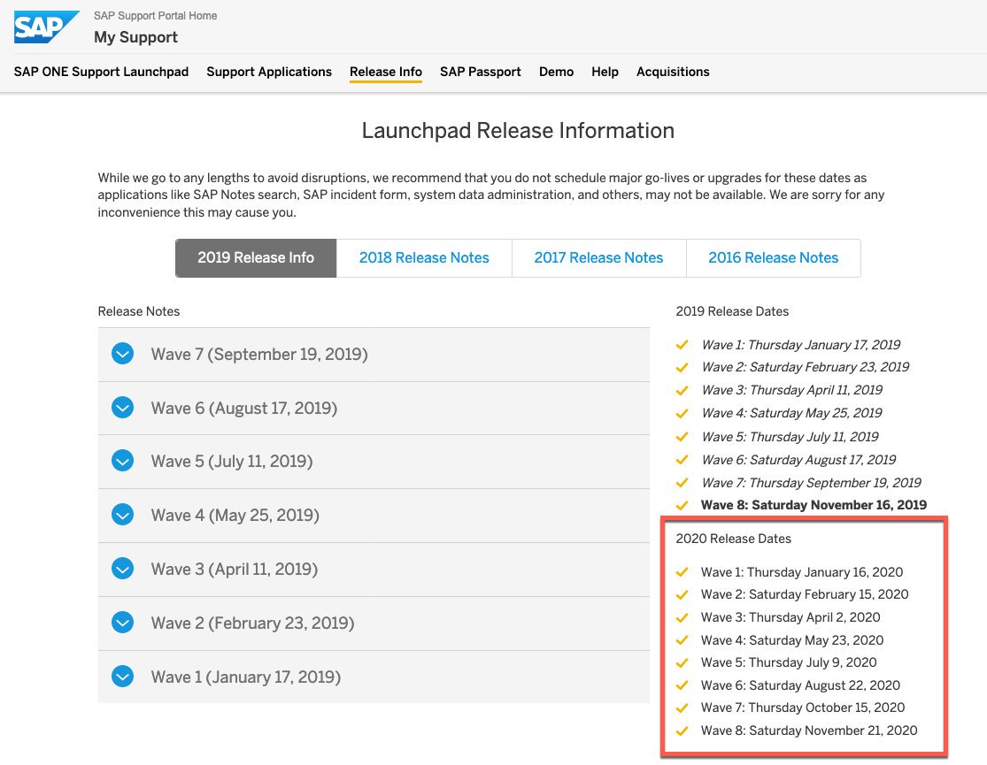Expand the Wave 7 chevron icon
The width and height of the screenshot is (987, 765).
pos(123,354)
